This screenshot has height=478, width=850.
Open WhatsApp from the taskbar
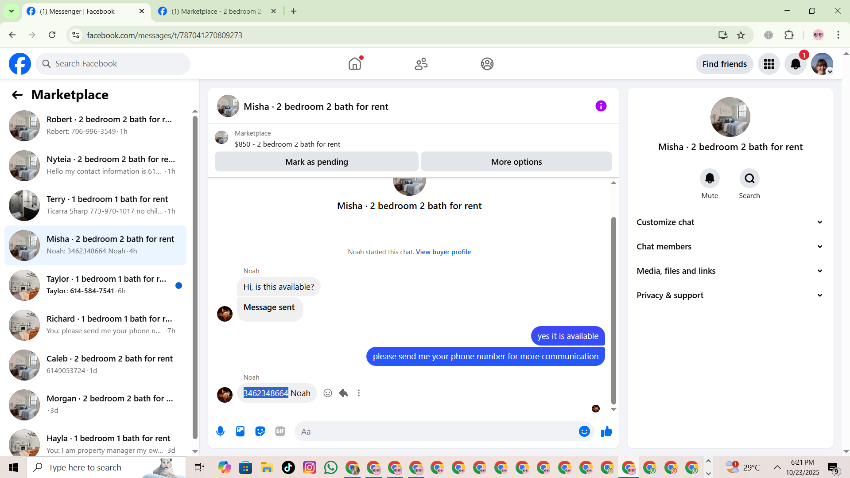click(x=330, y=467)
